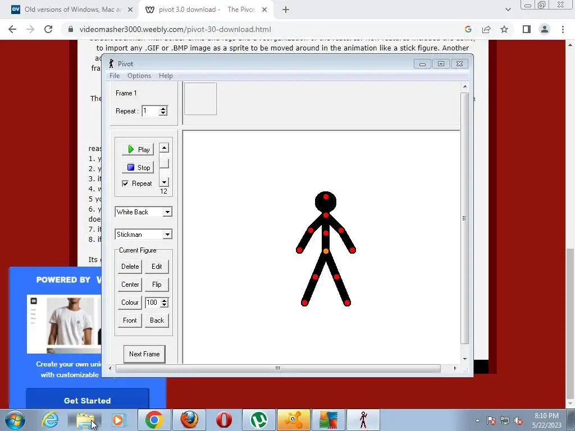Open uTorrent from taskbar
The image size is (575, 431).
tap(259, 420)
